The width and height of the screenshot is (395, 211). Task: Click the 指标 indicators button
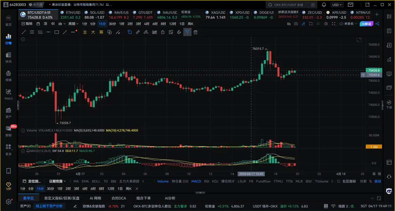pos(27,24)
